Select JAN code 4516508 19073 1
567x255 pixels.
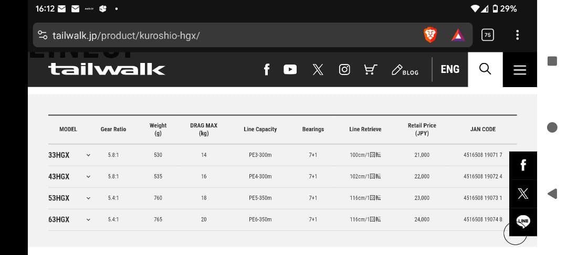[483, 198]
